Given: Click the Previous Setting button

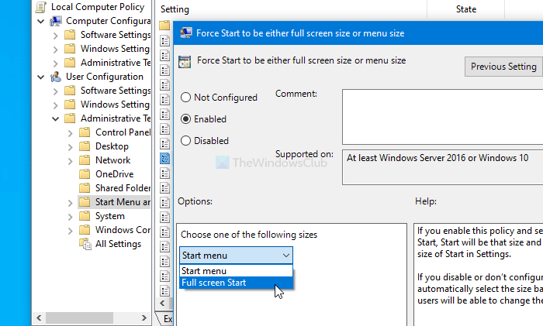Looking at the screenshot, I should click(503, 67).
